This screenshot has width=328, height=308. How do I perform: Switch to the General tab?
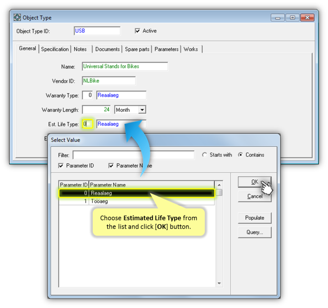(x=28, y=49)
